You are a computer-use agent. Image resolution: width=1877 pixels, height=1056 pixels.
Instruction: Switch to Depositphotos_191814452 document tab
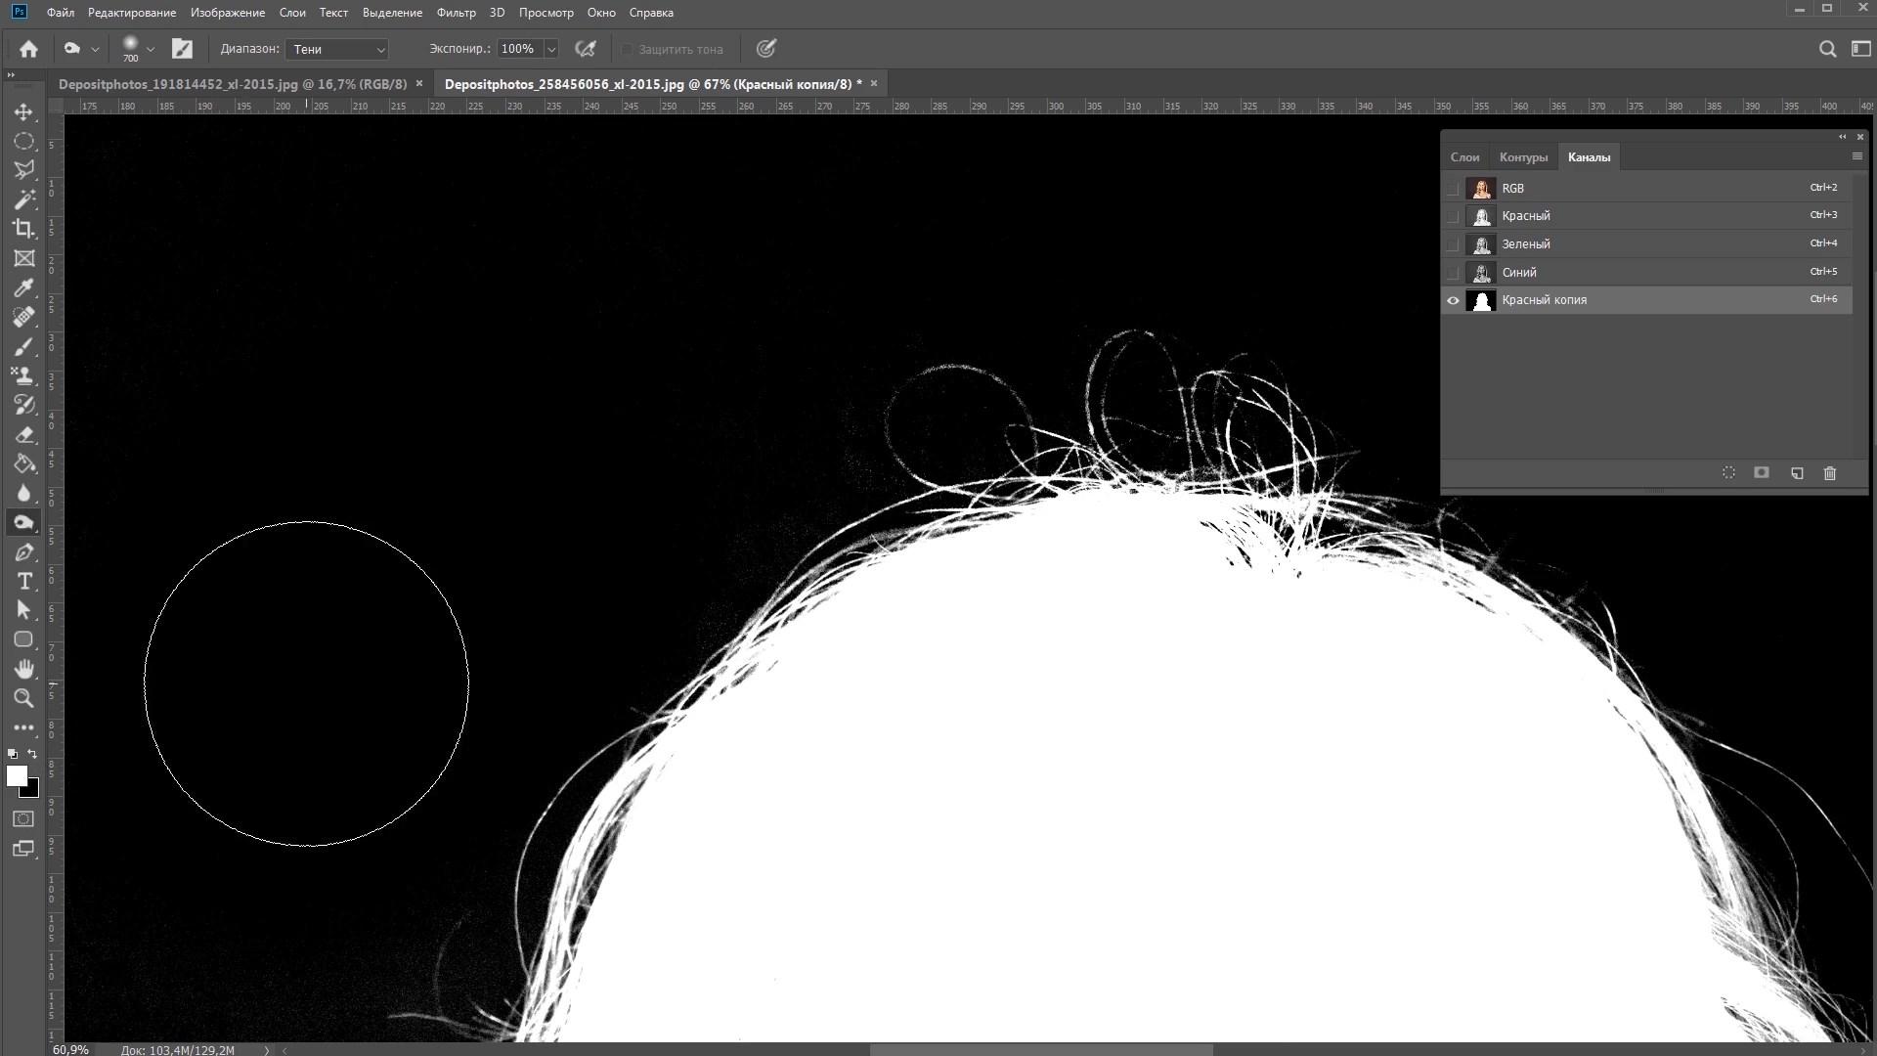tap(233, 84)
